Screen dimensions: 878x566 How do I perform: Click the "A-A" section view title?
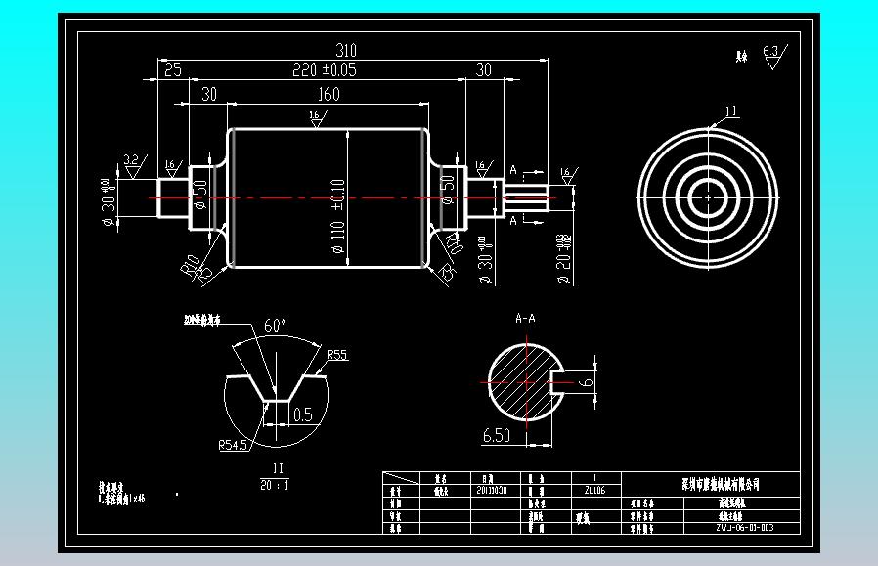(x=525, y=319)
